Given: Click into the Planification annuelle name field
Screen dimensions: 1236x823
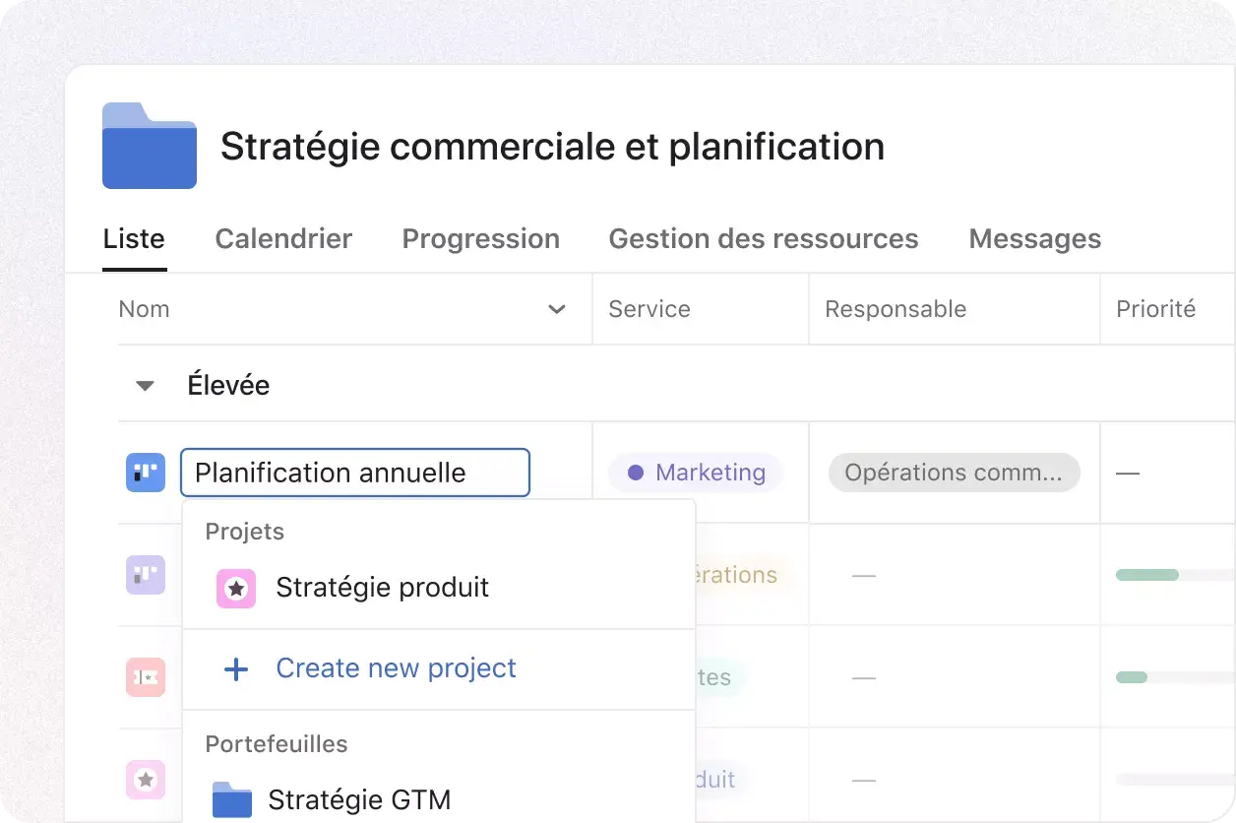Looking at the screenshot, I should tap(355, 473).
